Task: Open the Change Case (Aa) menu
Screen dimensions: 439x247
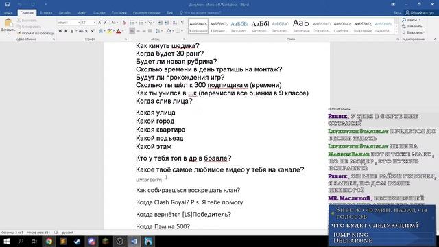Action: click(115, 23)
